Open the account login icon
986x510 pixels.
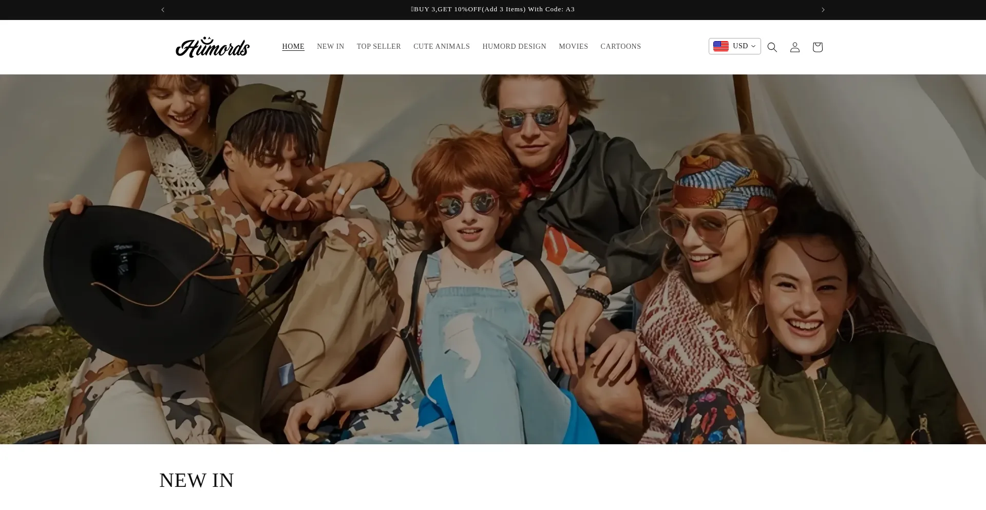[794, 47]
